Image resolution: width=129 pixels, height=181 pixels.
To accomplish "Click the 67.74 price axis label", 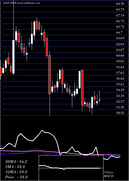I will (x=120, y=15).
